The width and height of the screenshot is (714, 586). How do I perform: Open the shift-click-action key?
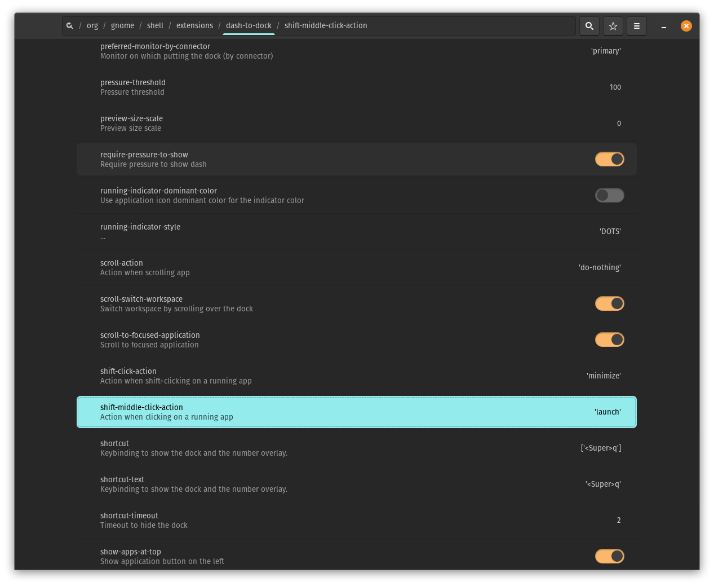[x=356, y=376]
